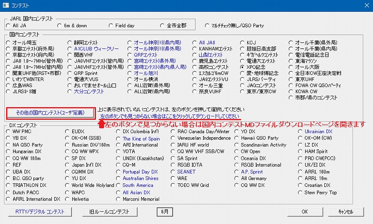Close the コンテスト dialog window
The width and height of the screenshot is (373, 224).
click(x=366, y=5)
